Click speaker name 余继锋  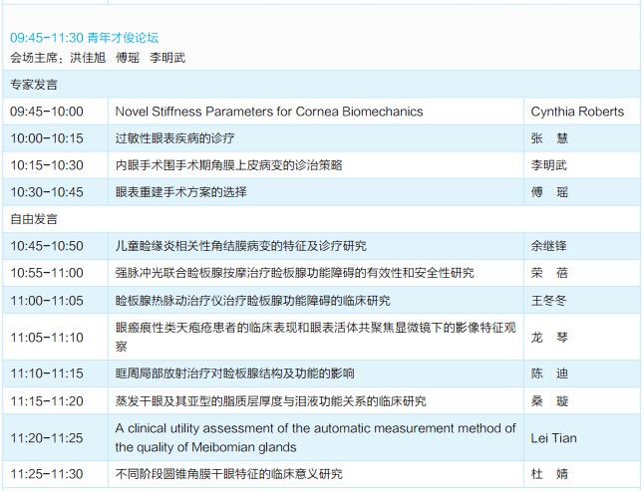coord(549,245)
